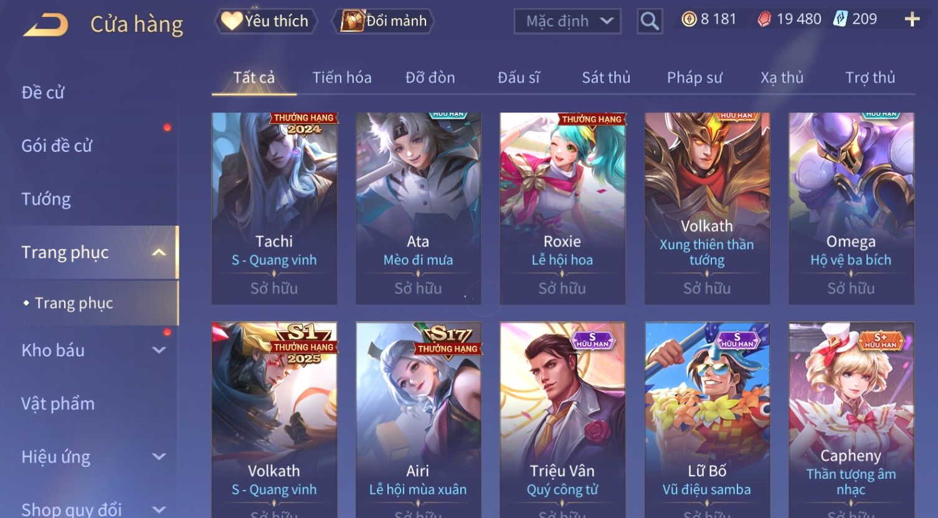Viewport: 938px width, 518px height.
Task: Open the search magnifier icon
Action: (x=650, y=21)
